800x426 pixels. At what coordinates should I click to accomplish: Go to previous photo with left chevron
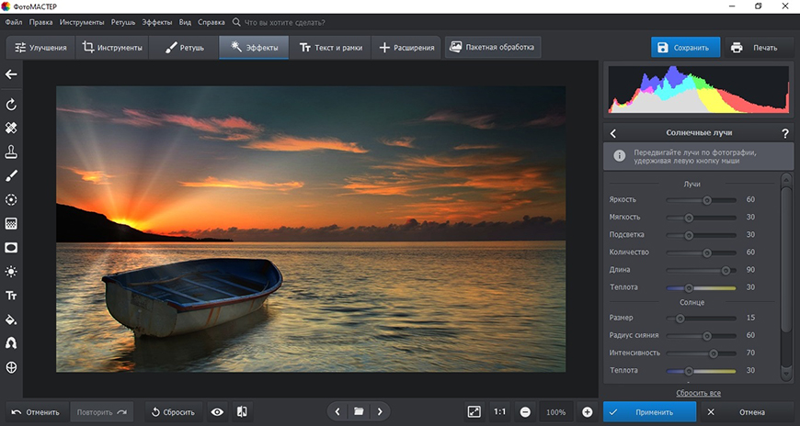[337, 412]
